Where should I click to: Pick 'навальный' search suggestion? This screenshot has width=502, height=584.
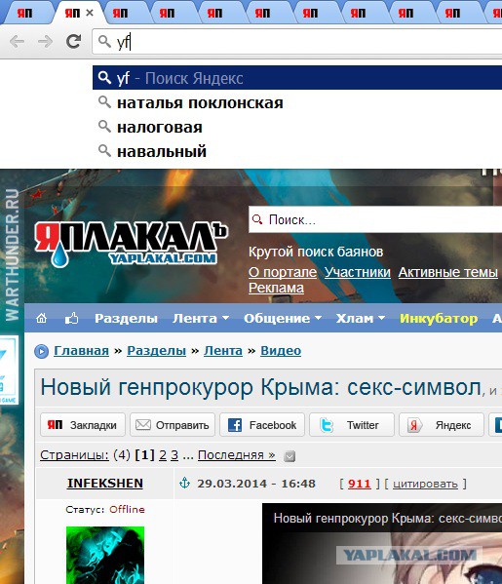pyautogui.click(x=297, y=151)
